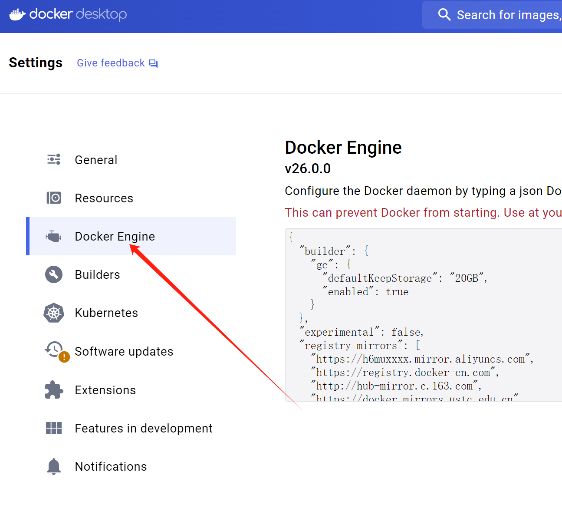562x505 pixels.
Task: Click the Extensions puzzle piece icon
Action: (x=54, y=390)
